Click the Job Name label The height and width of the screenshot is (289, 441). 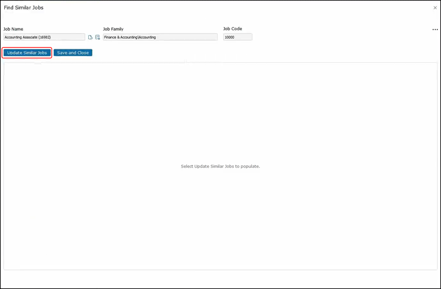pyautogui.click(x=13, y=29)
